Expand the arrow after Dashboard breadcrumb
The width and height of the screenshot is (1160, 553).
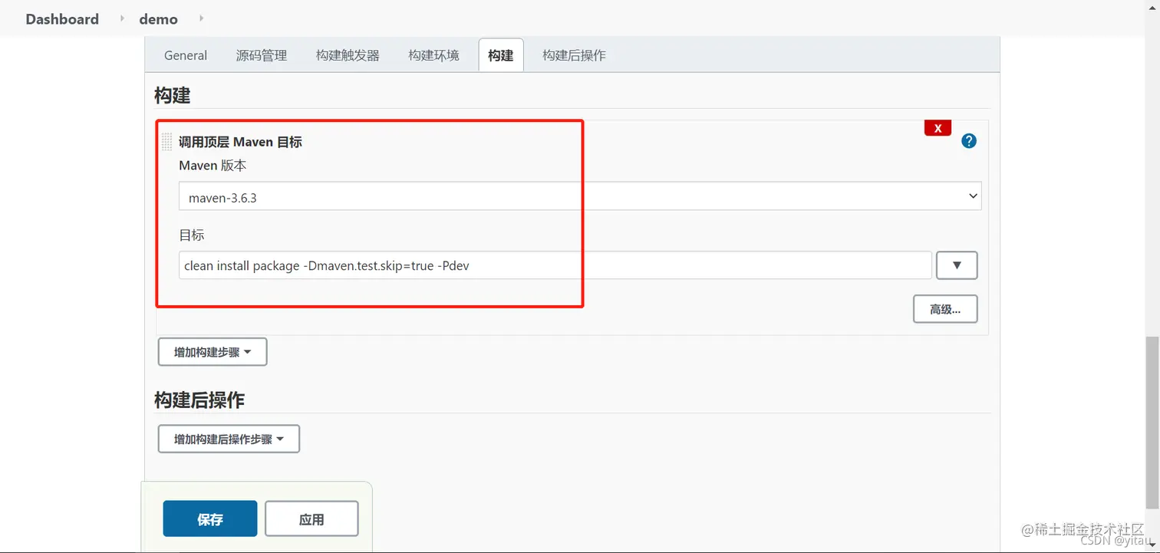[122, 18]
